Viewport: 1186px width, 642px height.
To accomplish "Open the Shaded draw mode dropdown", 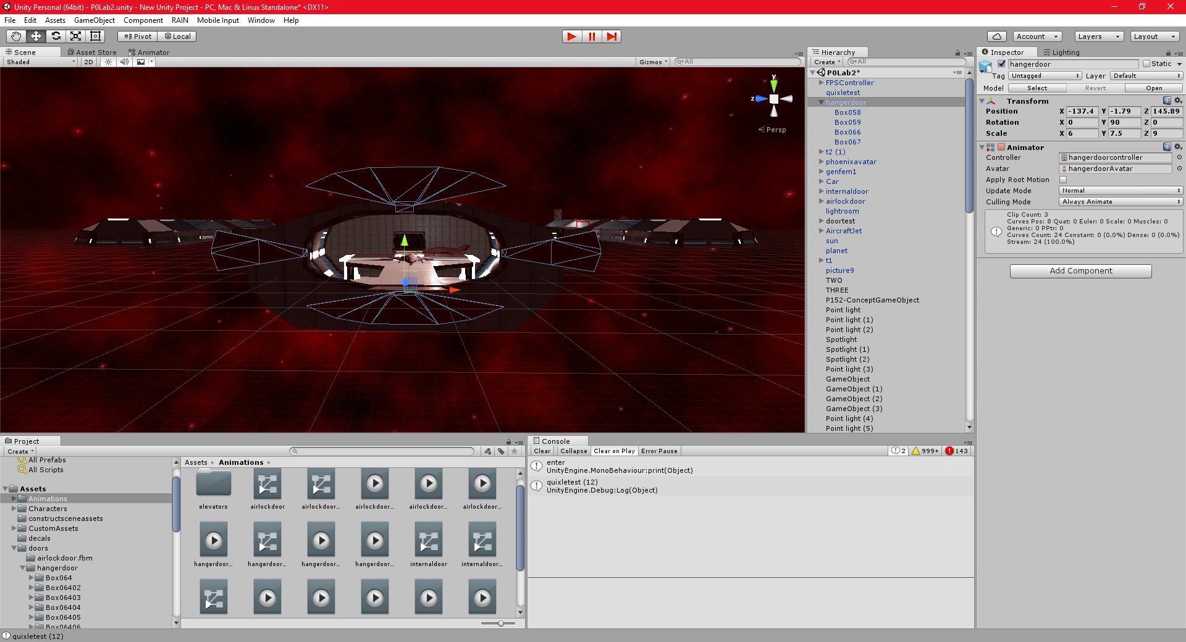I will point(41,62).
